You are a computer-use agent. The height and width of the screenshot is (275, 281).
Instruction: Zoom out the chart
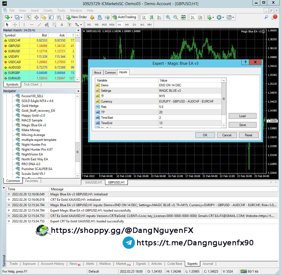coord(176,17)
